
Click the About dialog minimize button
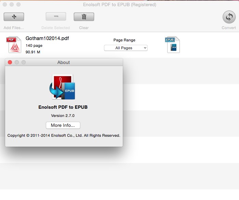coord(17,62)
